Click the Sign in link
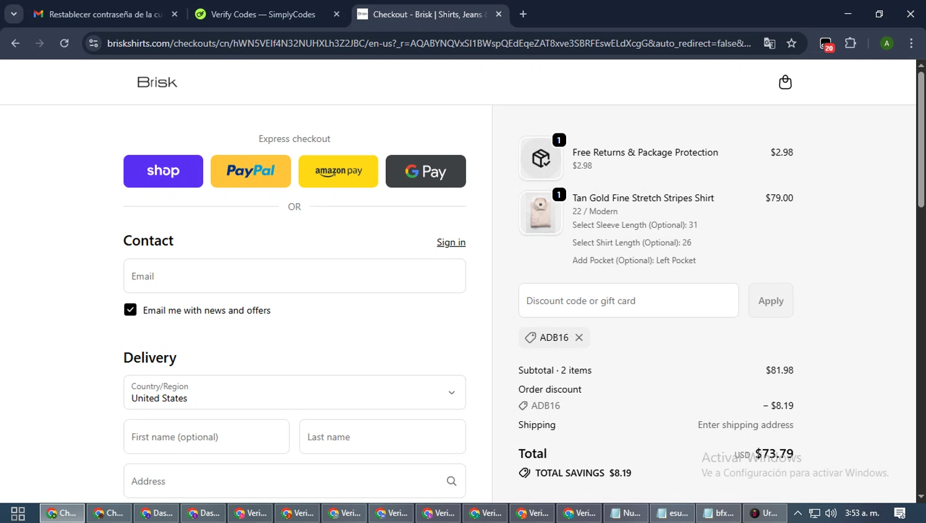This screenshot has height=523, width=926. pos(451,242)
